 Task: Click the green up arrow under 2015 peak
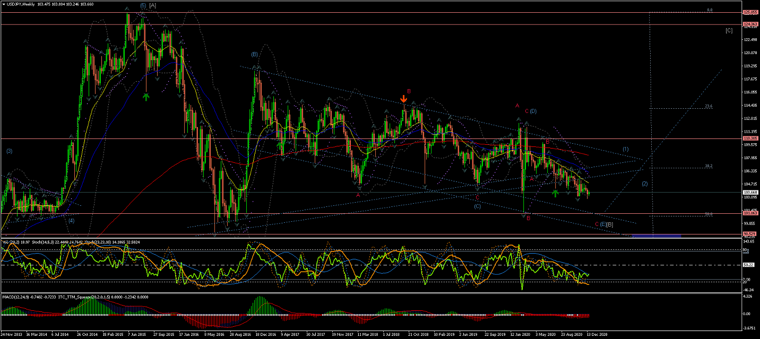[x=145, y=97]
